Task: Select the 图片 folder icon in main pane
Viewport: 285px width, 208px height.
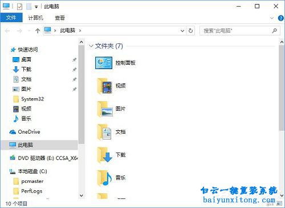Action: 104,109
